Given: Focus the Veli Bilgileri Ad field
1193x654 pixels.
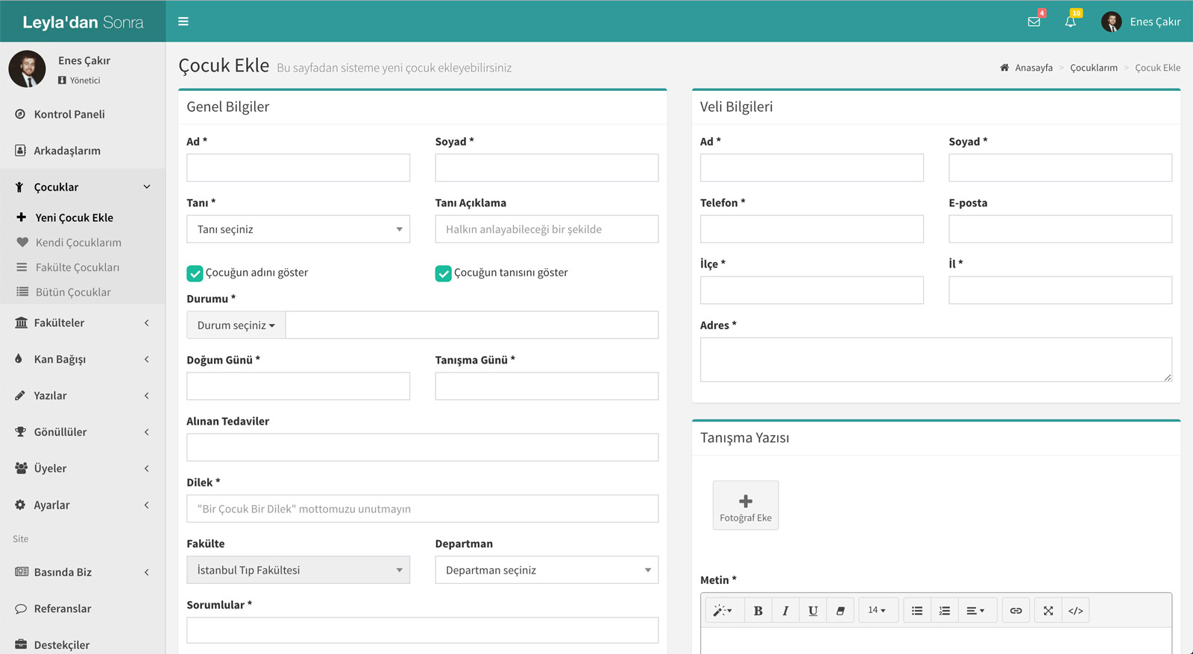Looking at the screenshot, I should click(x=812, y=168).
